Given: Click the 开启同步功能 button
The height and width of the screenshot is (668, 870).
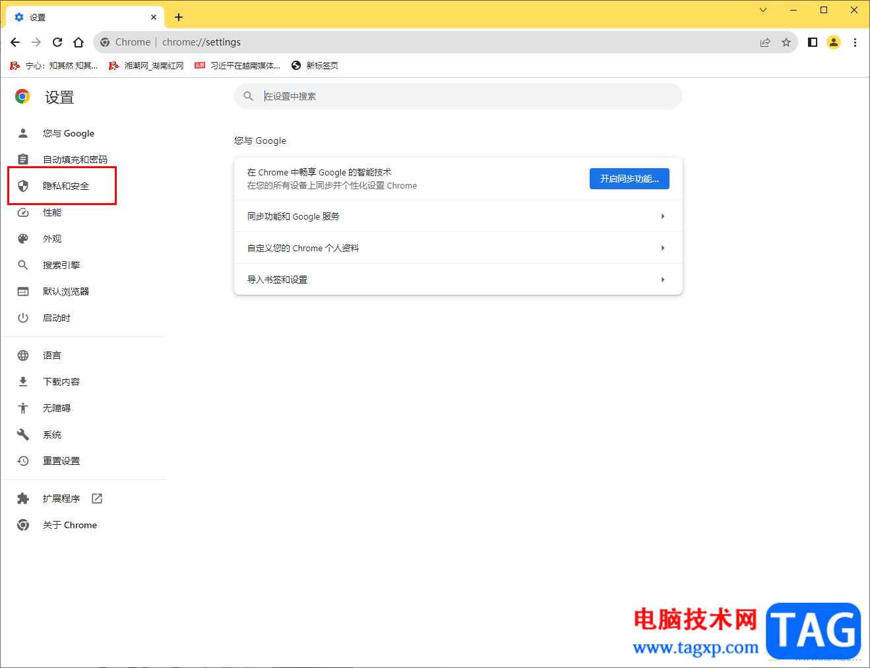Looking at the screenshot, I should click(629, 179).
